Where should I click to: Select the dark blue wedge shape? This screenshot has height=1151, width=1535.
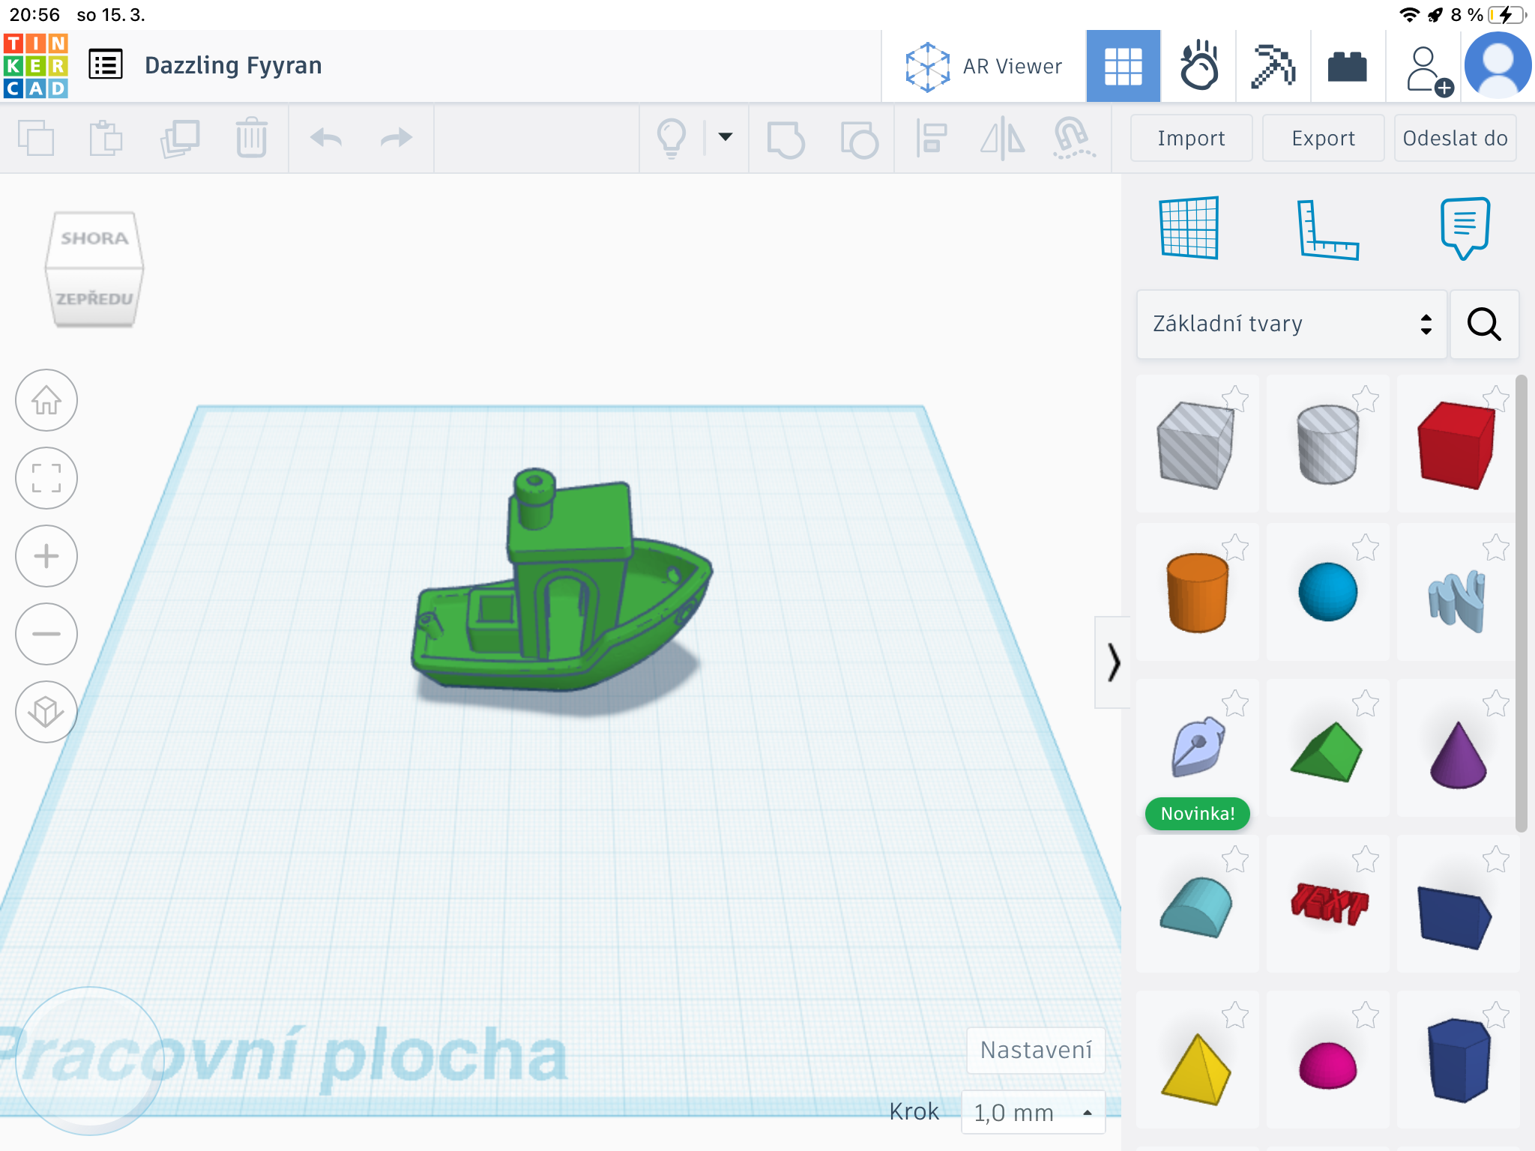(x=1454, y=917)
